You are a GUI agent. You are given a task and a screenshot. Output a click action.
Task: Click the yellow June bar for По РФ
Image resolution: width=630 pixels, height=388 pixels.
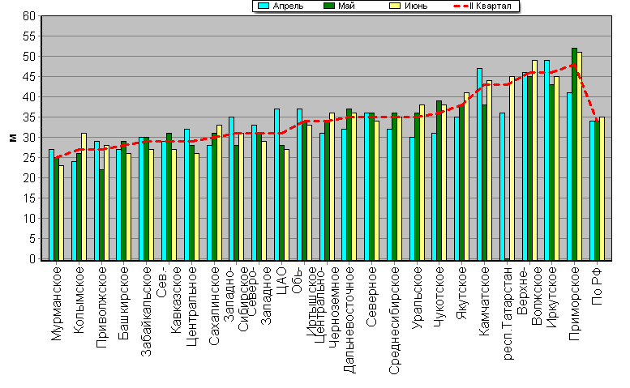pyautogui.click(x=602, y=189)
